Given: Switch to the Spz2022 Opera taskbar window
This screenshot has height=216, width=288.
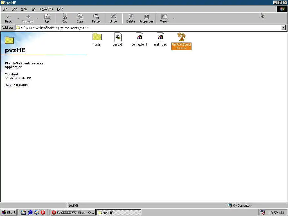Looking at the screenshot, I should pyautogui.click(x=73, y=213).
